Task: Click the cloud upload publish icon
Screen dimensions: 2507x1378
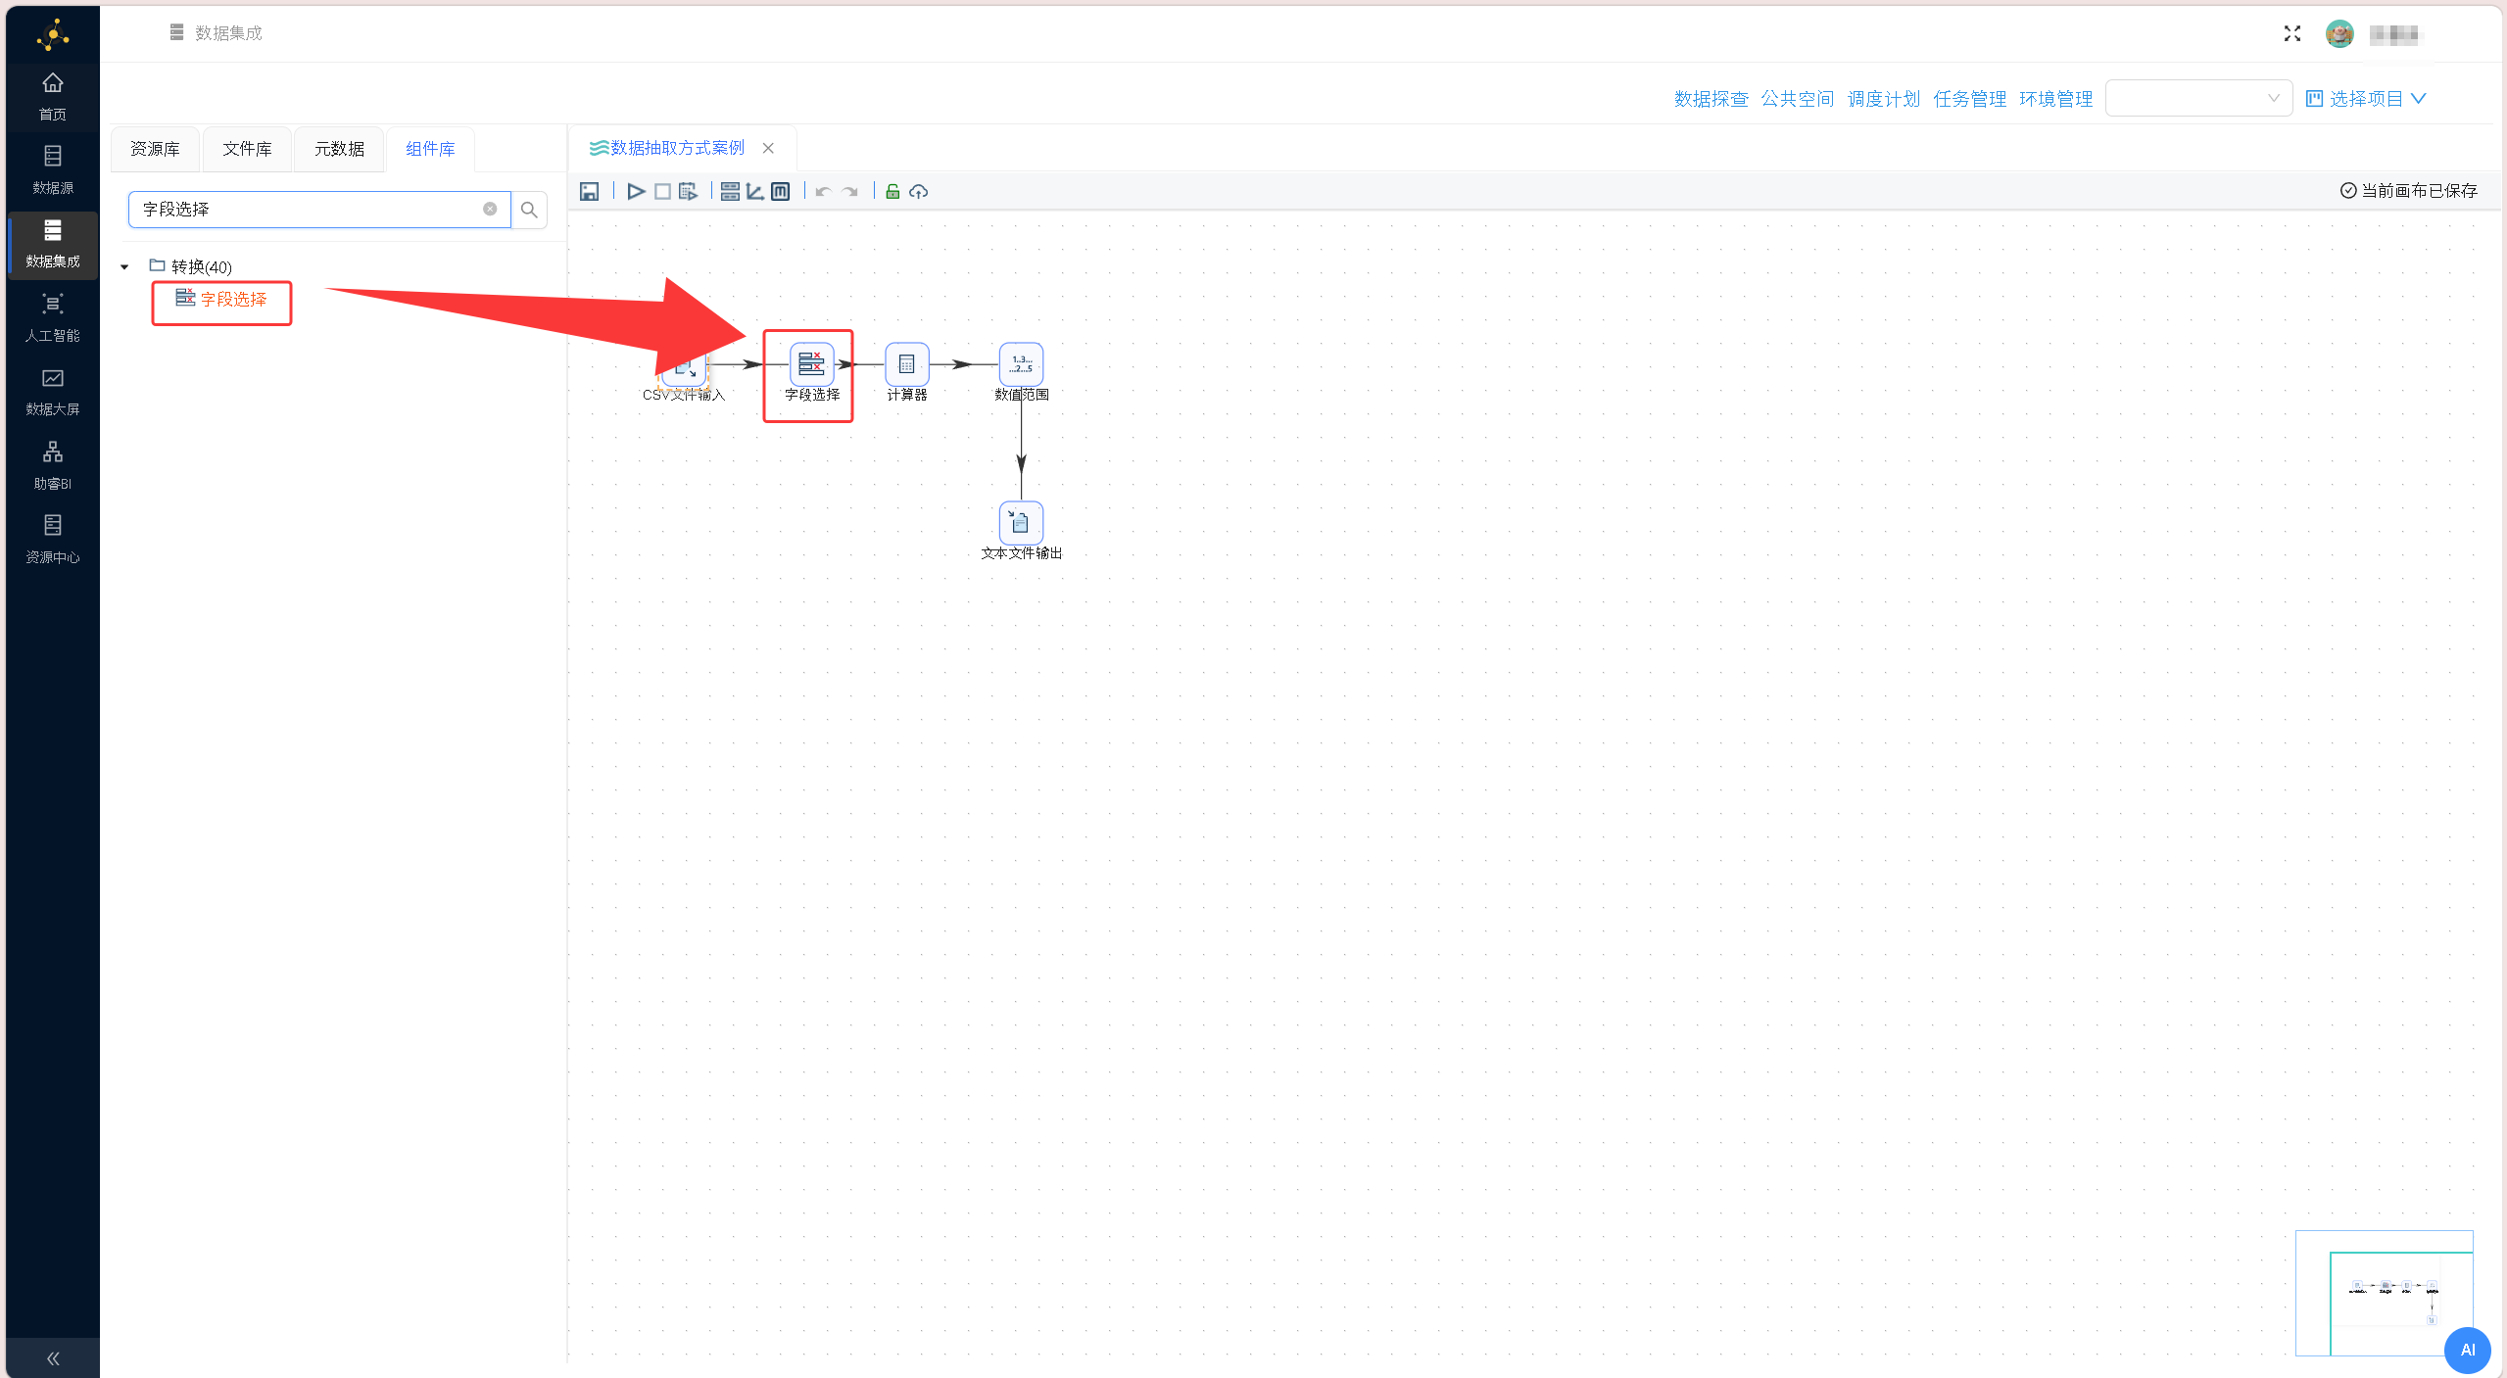Action: click(918, 192)
